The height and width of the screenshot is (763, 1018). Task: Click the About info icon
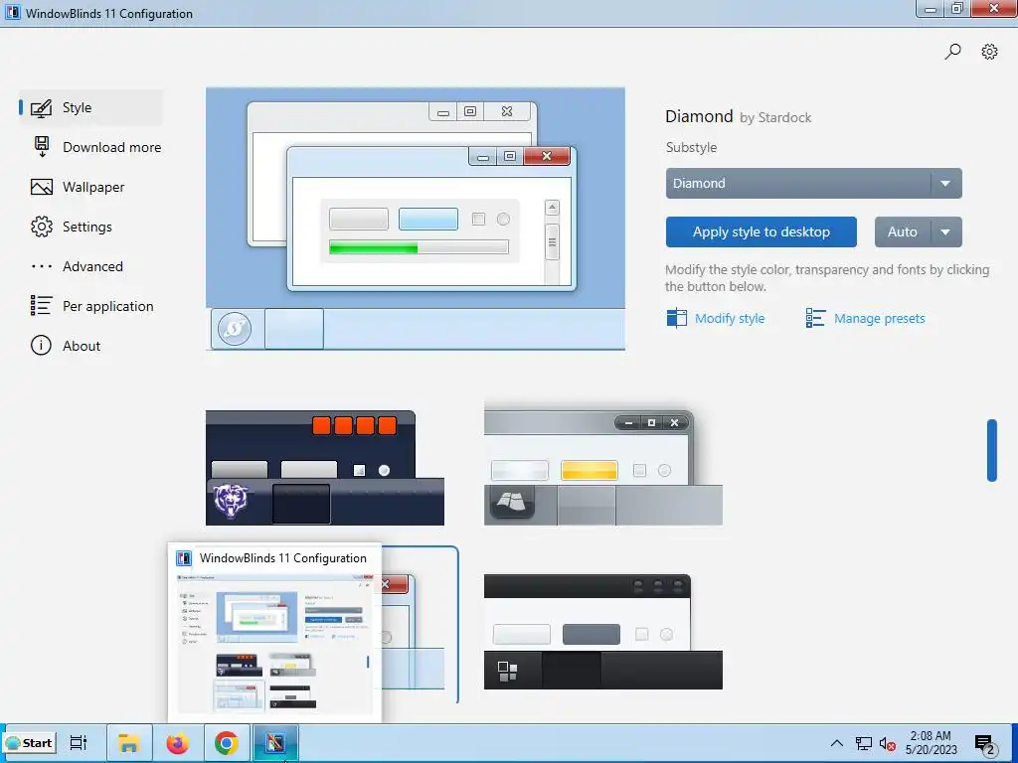pyautogui.click(x=41, y=345)
